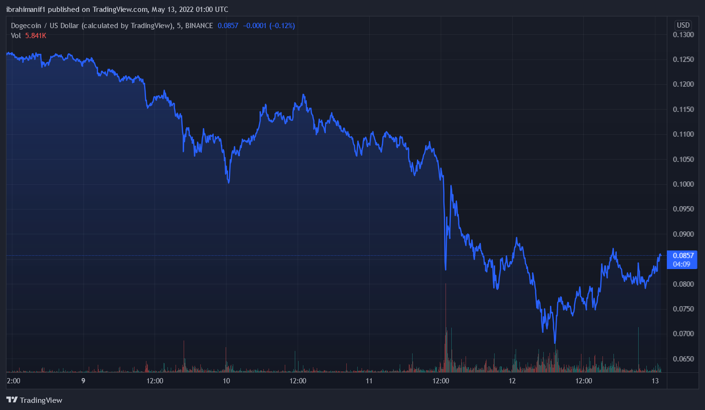Click the TradingView wordmark text at bottom

click(x=41, y=400)
